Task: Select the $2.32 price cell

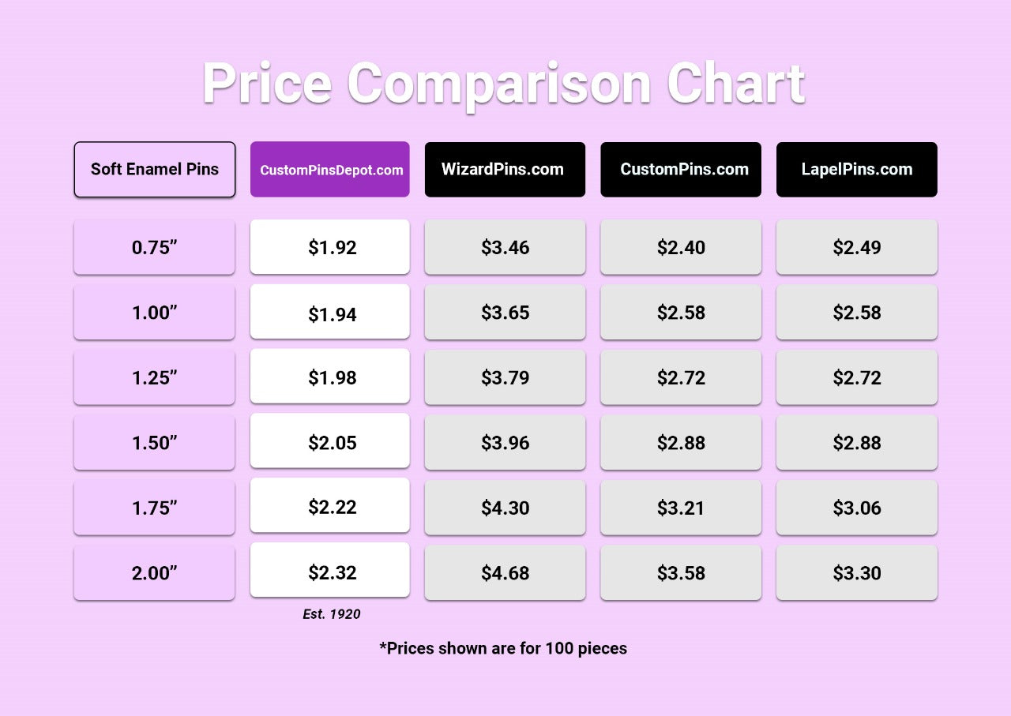Action: pos(330,572)
